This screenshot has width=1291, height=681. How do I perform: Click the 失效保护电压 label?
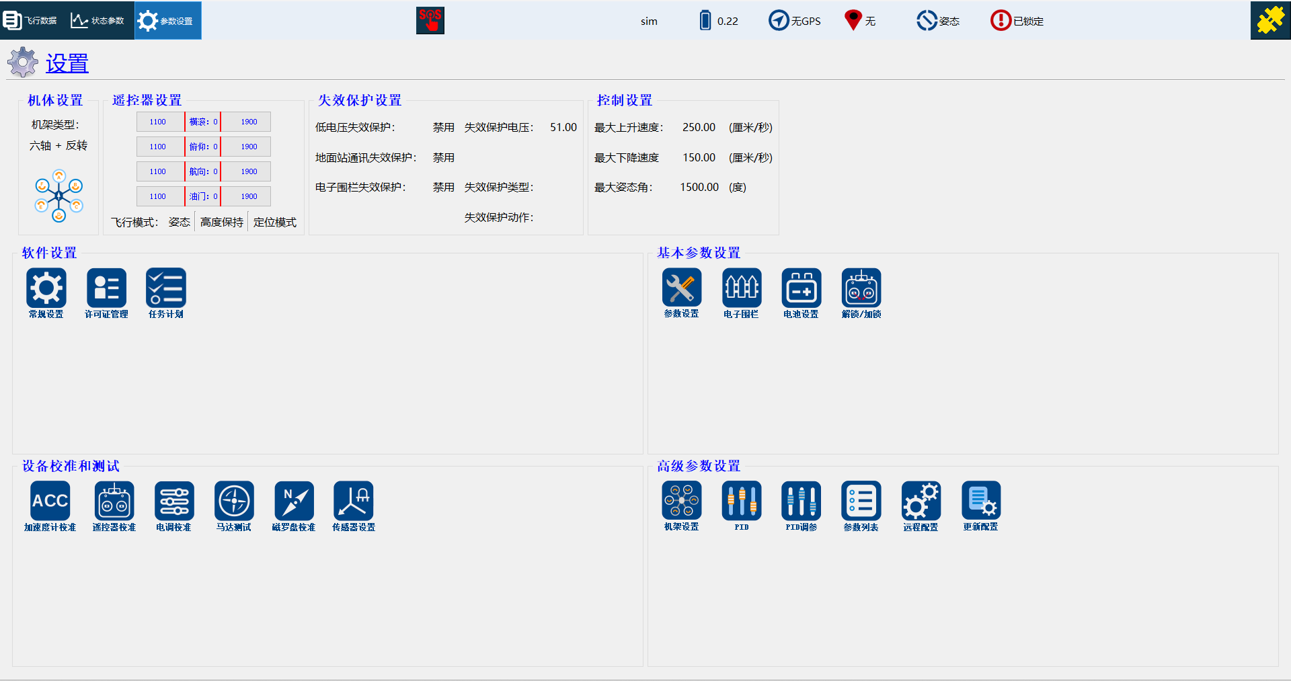coord(499,127)
